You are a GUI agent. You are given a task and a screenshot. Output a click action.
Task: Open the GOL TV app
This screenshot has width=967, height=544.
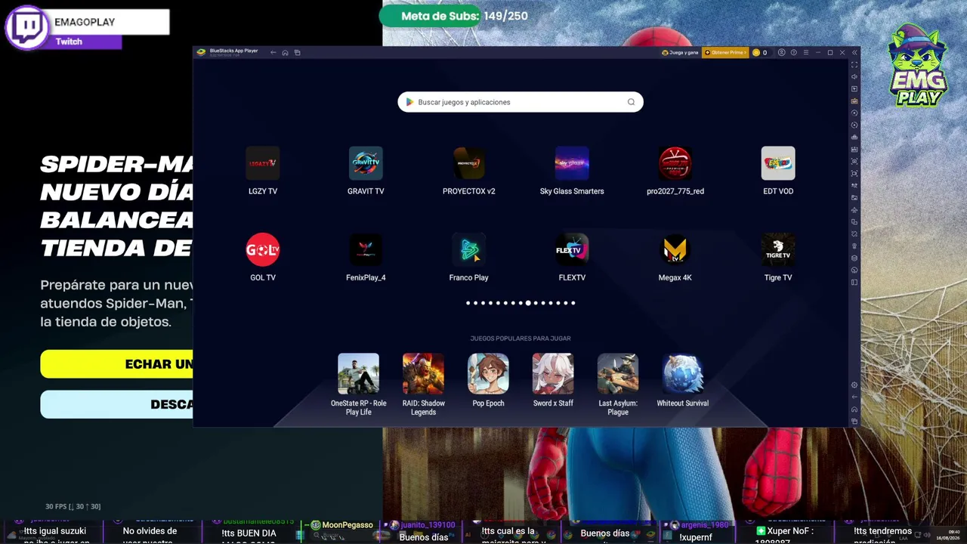263,249
